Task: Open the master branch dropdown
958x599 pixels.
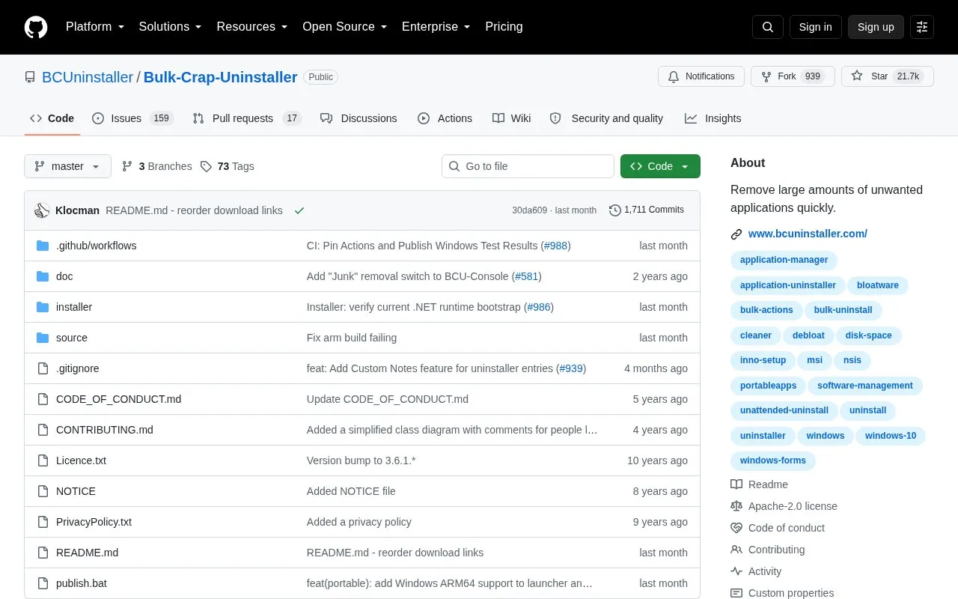Action: tap(67, 166)
